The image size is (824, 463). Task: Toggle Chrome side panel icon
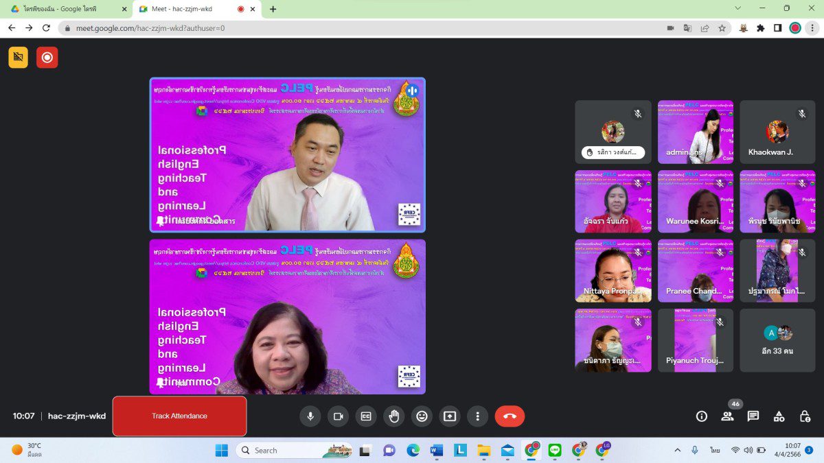[x=778, y=28]
